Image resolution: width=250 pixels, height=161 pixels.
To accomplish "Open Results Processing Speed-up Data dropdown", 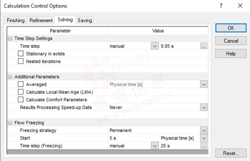I will pyautogui.click(x=204, y=107).
